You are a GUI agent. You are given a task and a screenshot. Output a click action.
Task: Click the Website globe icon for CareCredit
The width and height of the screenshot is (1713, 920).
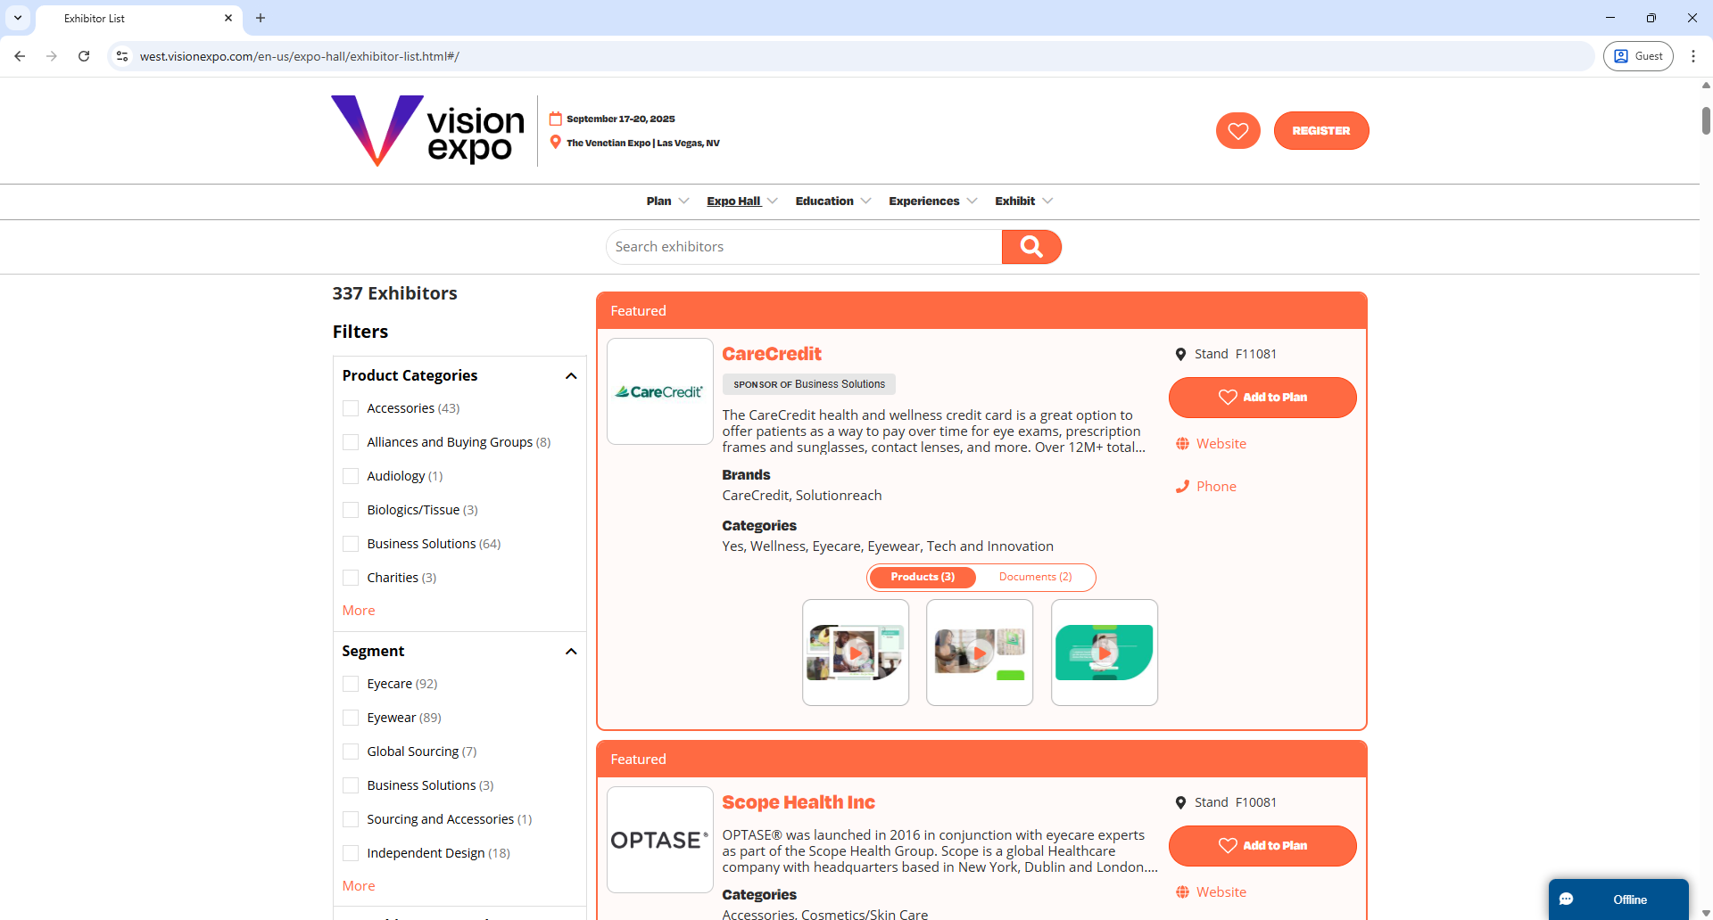1183,443
